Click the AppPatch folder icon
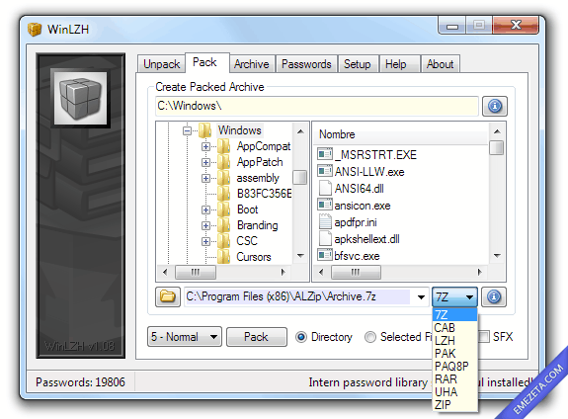 pyautogui.click(x=224, y=162)
